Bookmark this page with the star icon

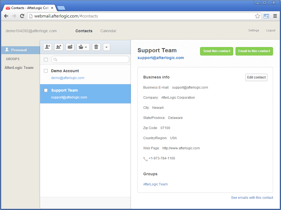(257, 16)
